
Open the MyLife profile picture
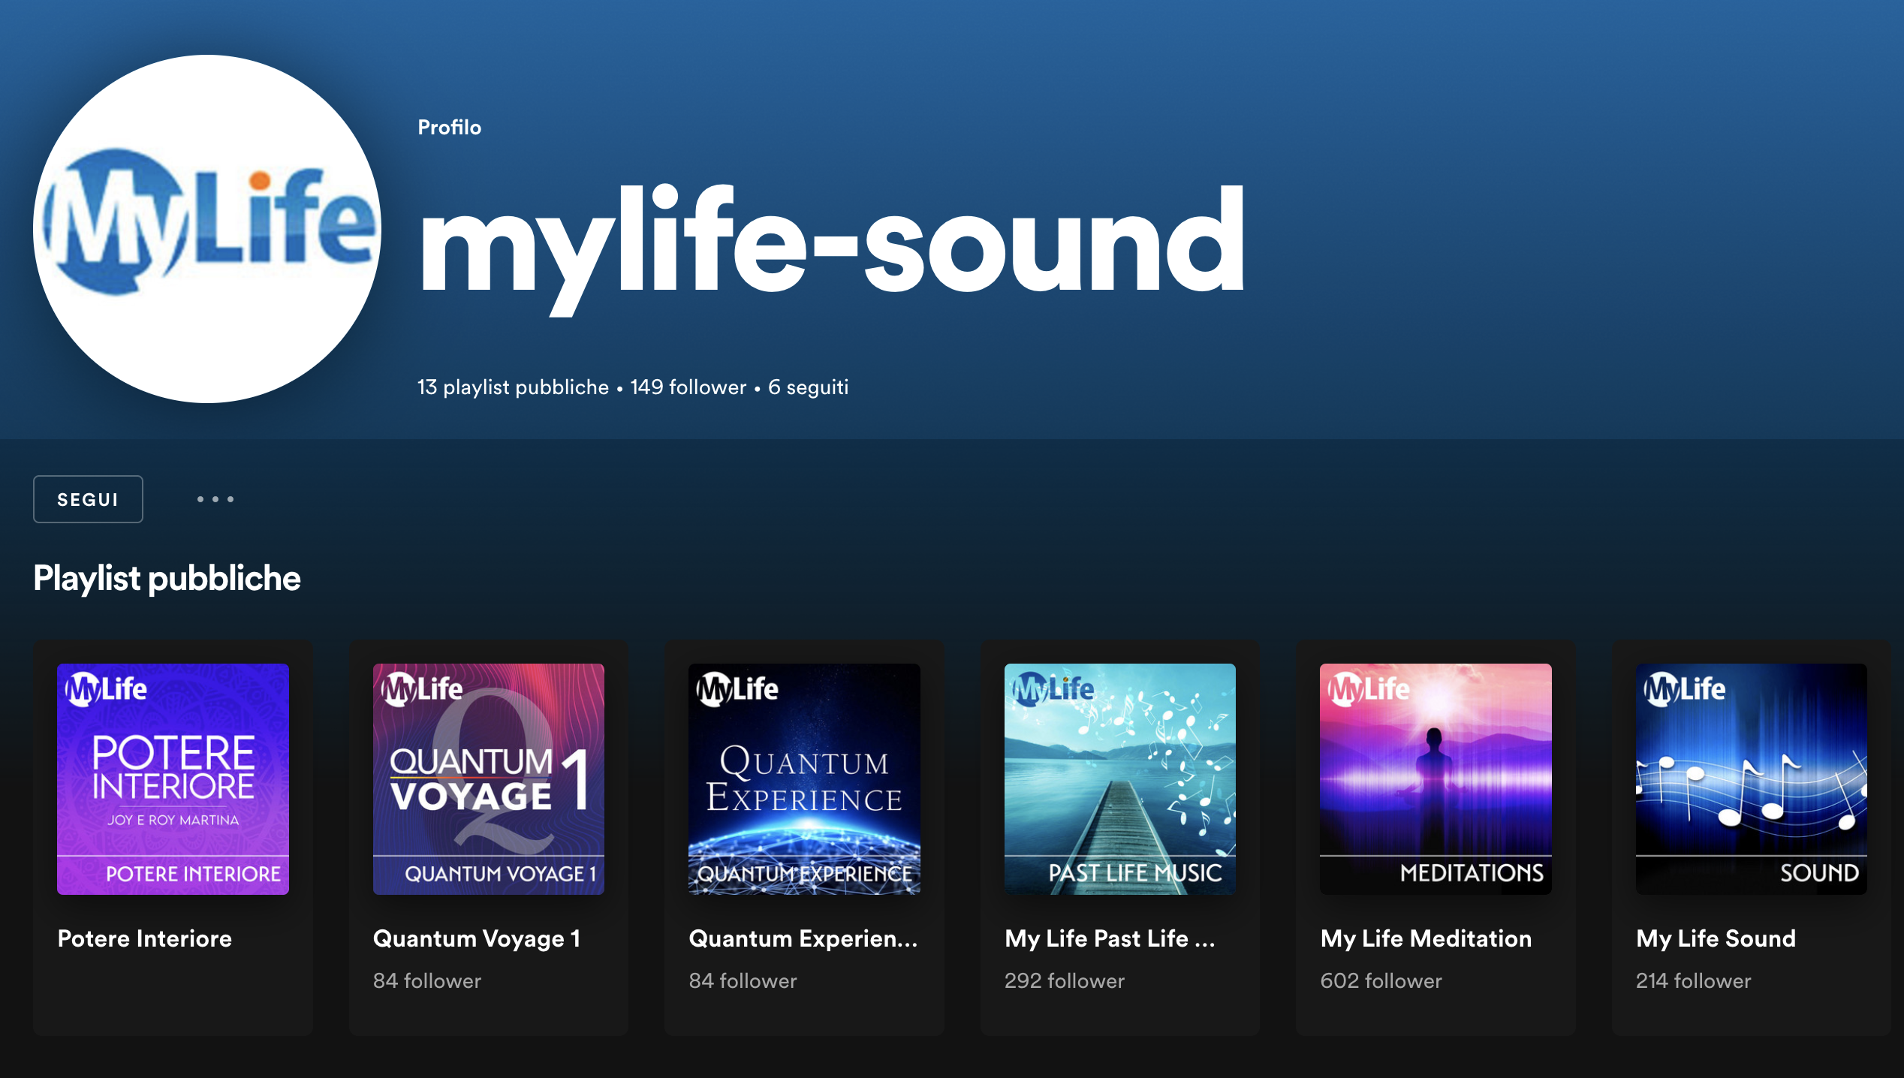[x=207, y=229]
